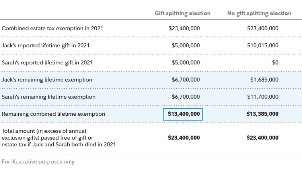This screenshot has width=302, height=175.
Task: Click Sarah's $5,000,000 gift under gift splitting
Action: (x=186, y=62)
